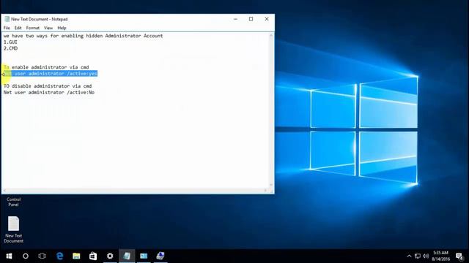Viewport: 469px width, 263px height.
Task: Open the Control Panel desktop shortcut
Action: point(13,202)
